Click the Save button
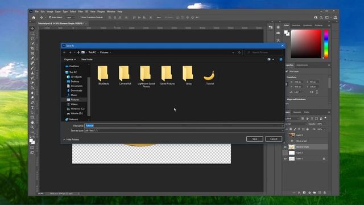Screen dimensions: 364x205 [x=255, y=139]
